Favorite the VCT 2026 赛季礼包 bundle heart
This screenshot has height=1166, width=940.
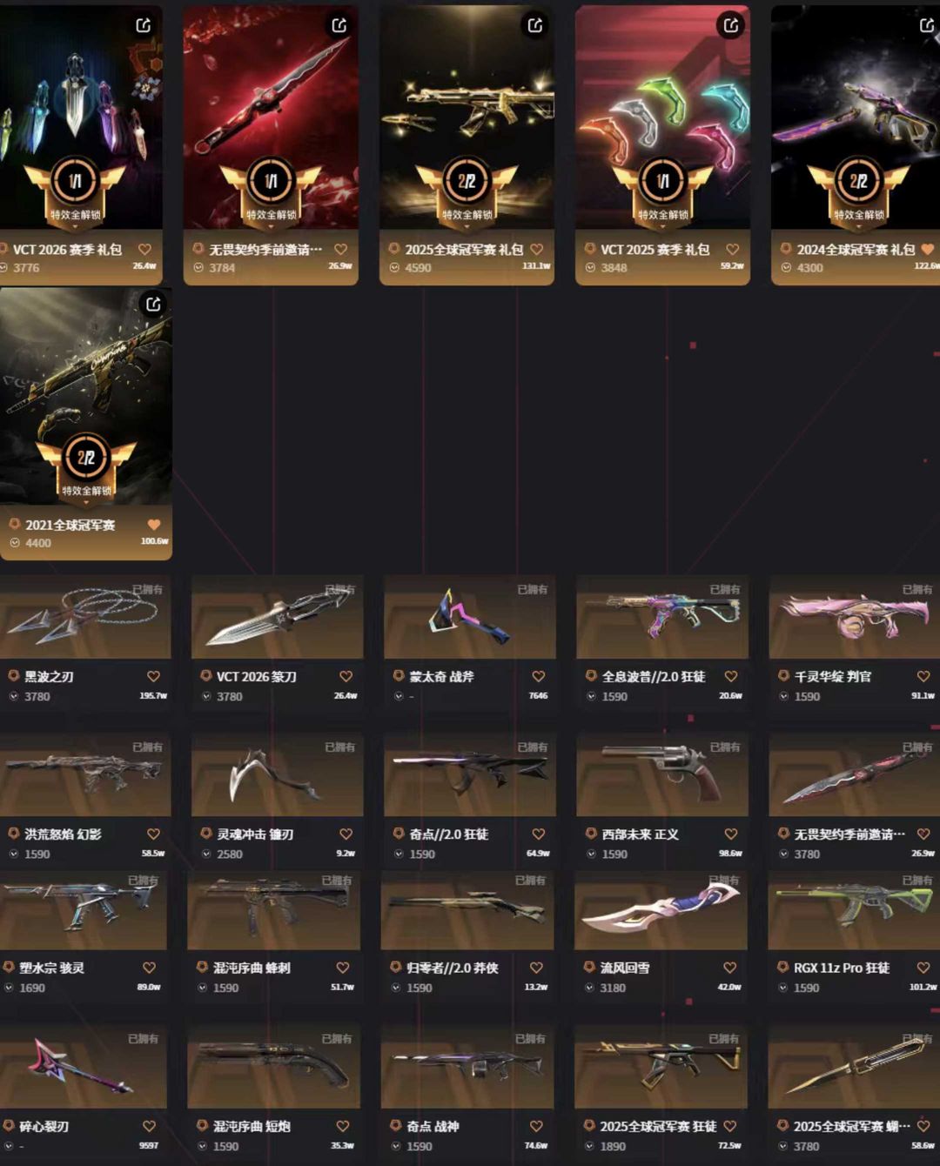(x=145, y=249)
